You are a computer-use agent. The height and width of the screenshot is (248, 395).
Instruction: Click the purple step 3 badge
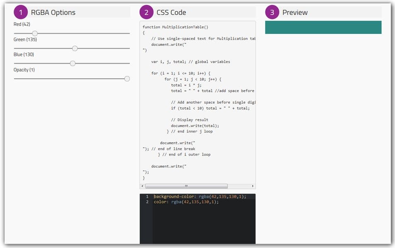272,12
